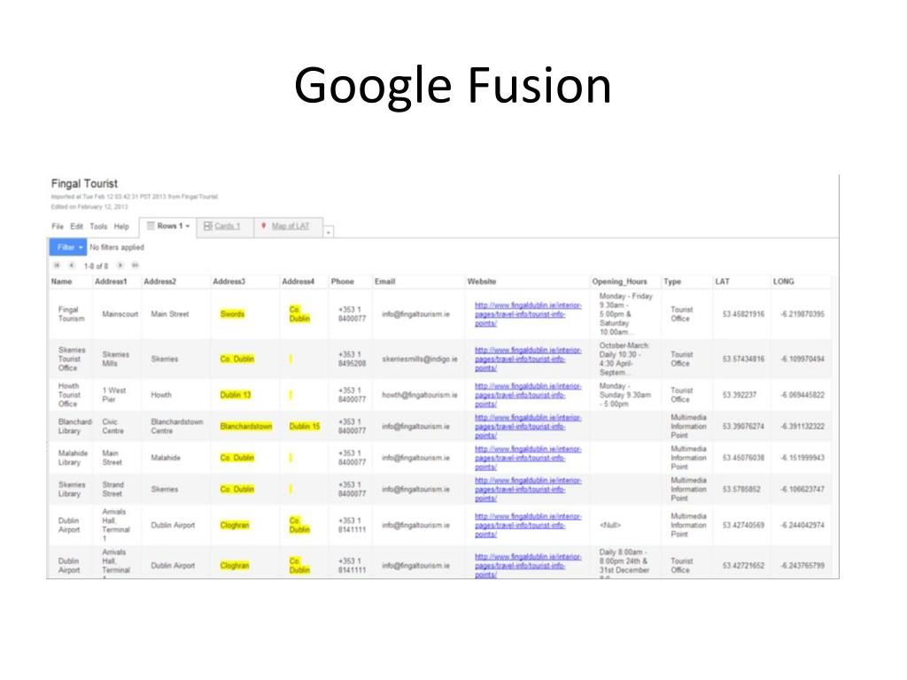This screenshot has height=680, width=907.
Task: Click the LAT column header
Action: [723, 282]
